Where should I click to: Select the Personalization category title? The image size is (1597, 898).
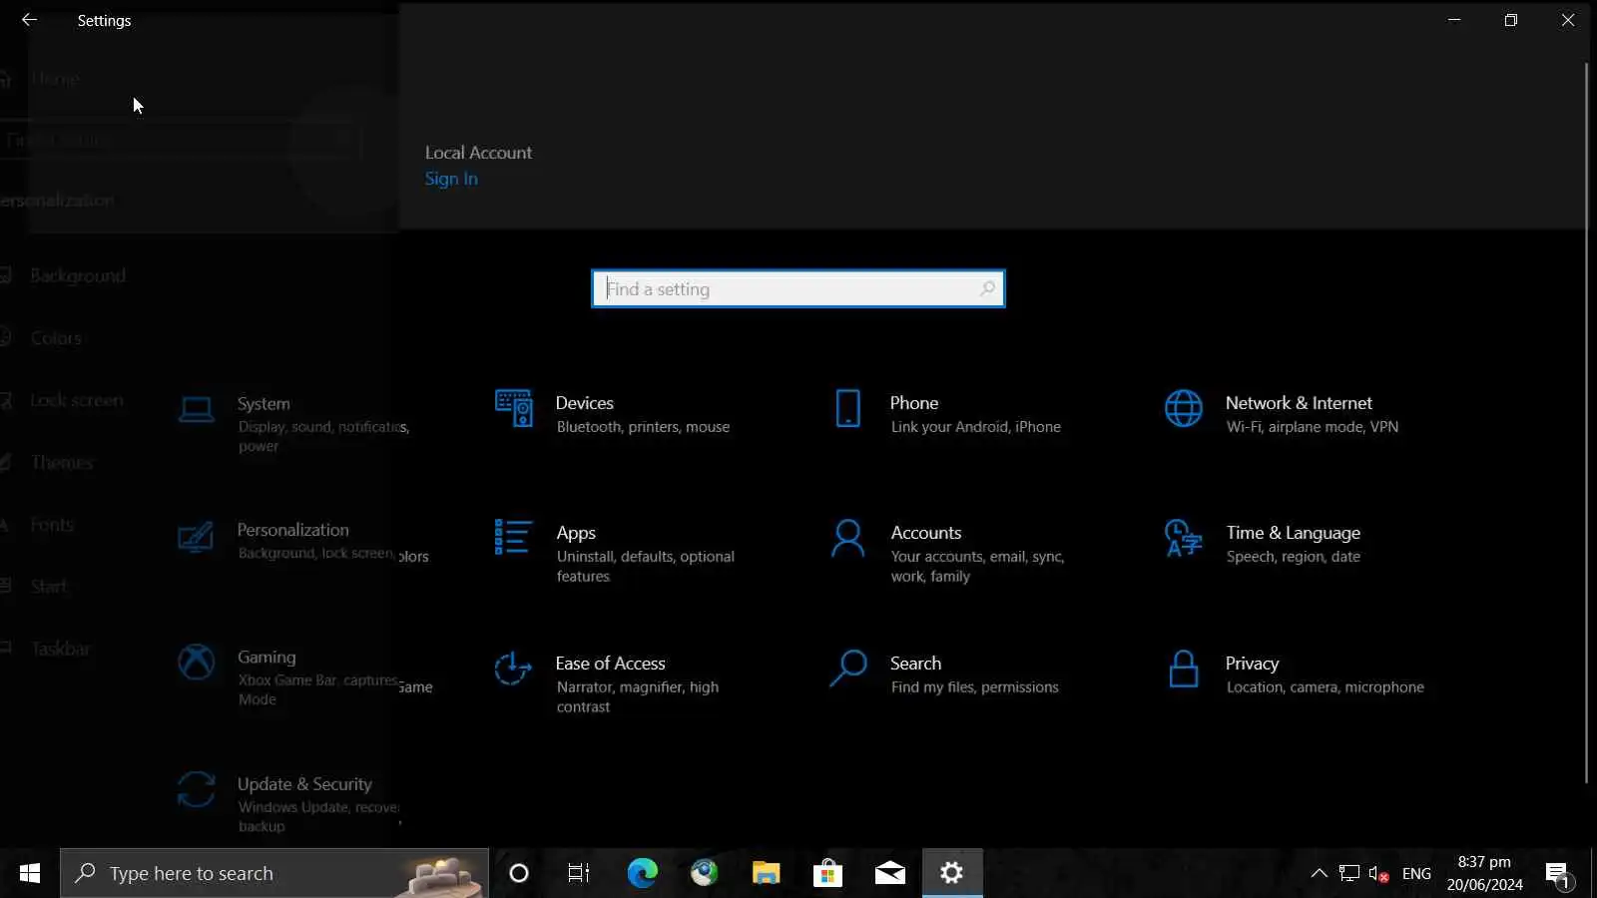coord(292,529)
